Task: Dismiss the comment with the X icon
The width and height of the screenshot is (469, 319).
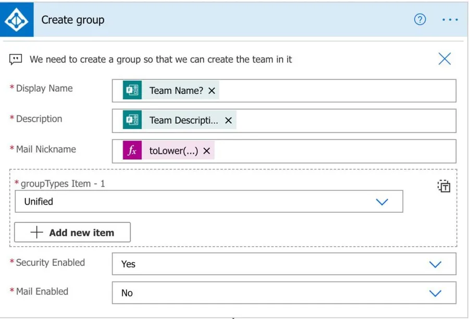Action: point(445,59)
